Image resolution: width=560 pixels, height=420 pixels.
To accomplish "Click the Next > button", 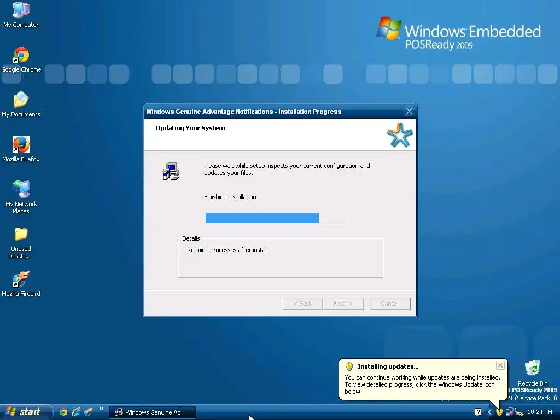I will click(x=343, y=304).
